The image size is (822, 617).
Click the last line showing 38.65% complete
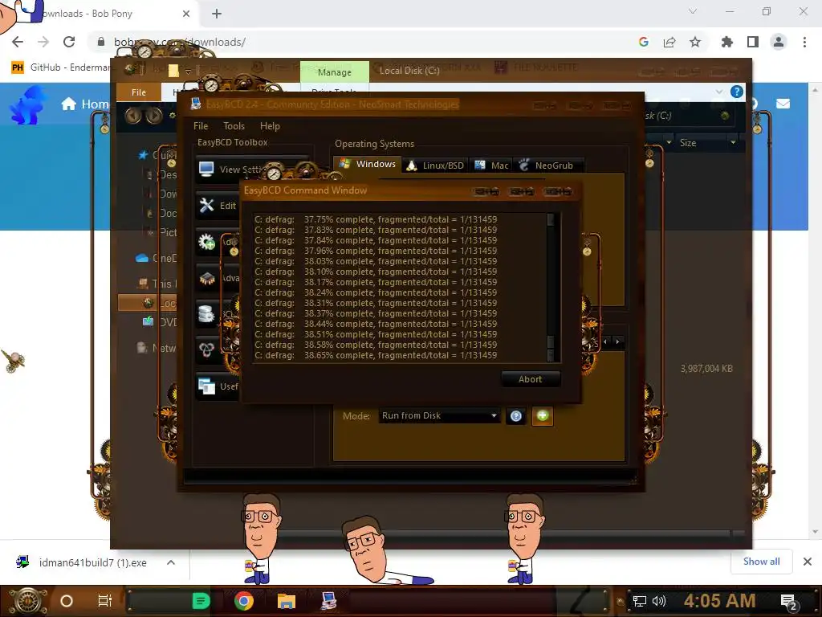click(x=376, y=355)
